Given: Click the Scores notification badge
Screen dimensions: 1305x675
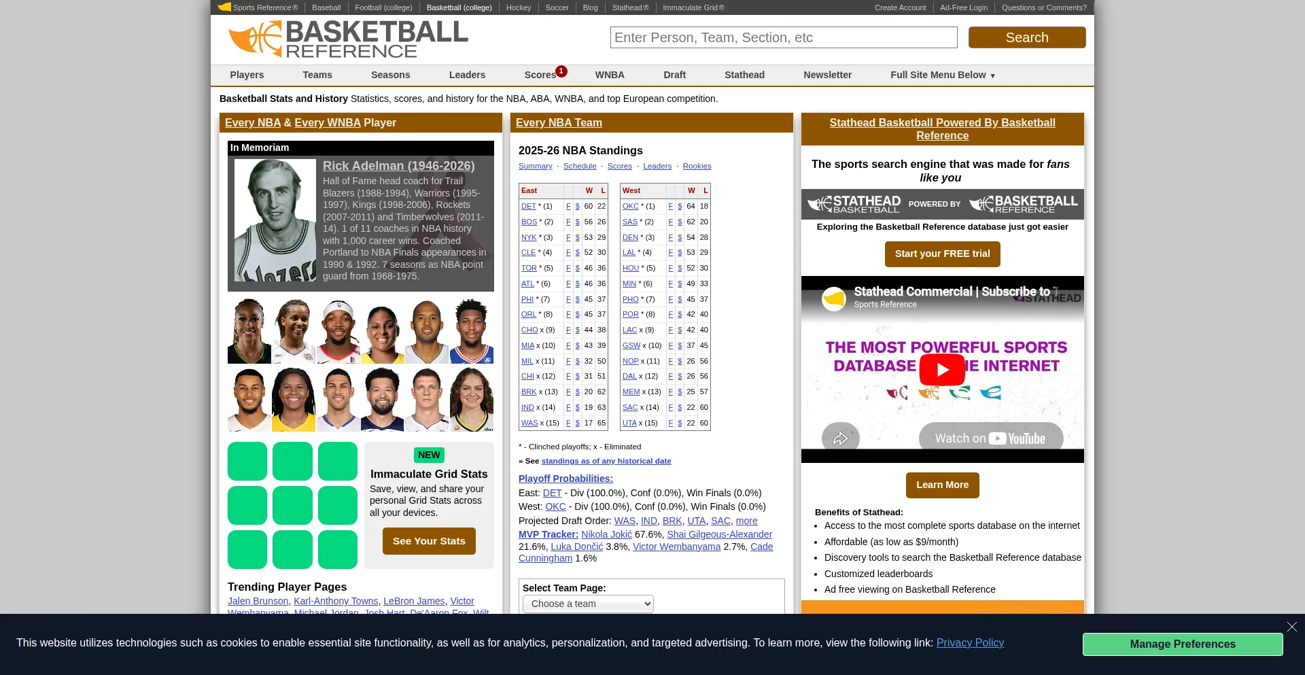Looking at the screenshot, I should click(561, 71).
